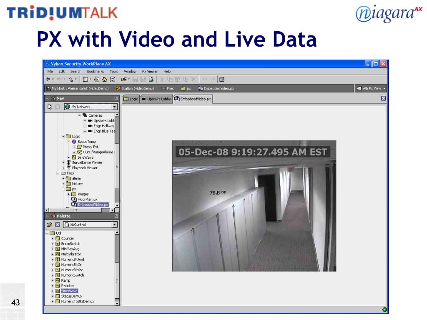Click the Files breadcrumb

tap(168, 88)
